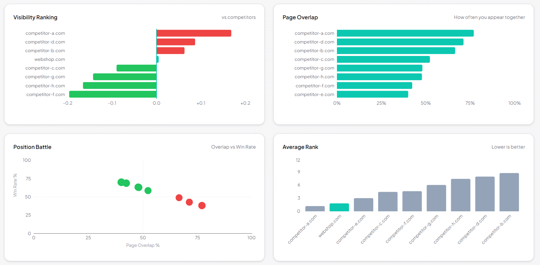Screen dimensions: 540x265
Task: Select the webshop.com label in Visibility Ranking
Action: 50,59
